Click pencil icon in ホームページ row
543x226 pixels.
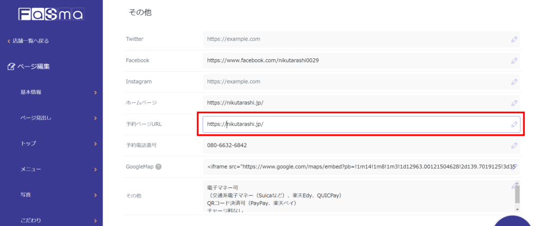coord(514,103)
